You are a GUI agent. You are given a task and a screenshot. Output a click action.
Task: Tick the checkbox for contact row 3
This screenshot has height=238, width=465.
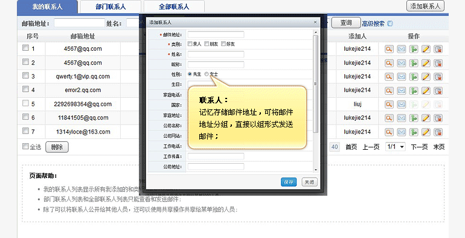[x=26, y=76]
